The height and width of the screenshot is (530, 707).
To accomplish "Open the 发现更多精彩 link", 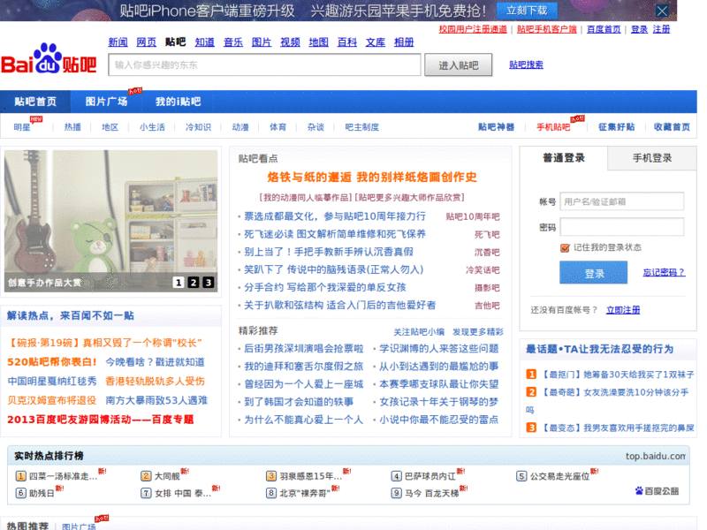I will (x=478, y=332).
